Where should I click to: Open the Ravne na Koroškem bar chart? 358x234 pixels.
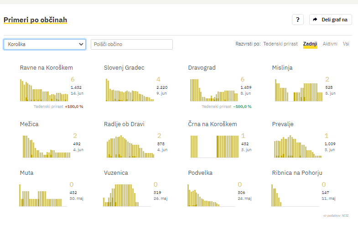[44, 90]
